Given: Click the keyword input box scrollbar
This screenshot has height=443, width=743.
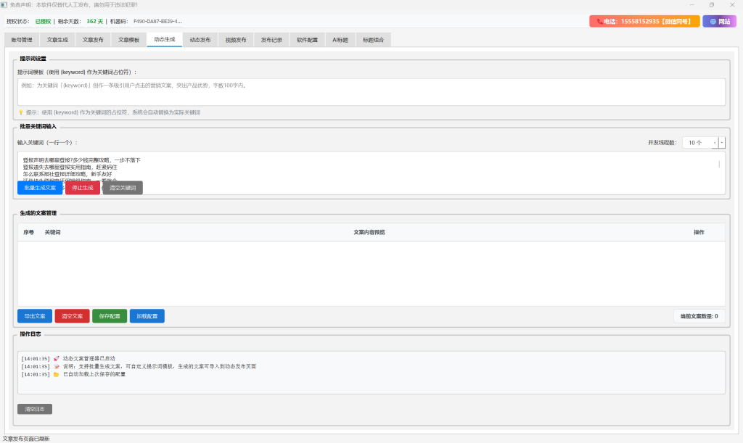Looking at the screenshot, I should [x=719, y=165].
